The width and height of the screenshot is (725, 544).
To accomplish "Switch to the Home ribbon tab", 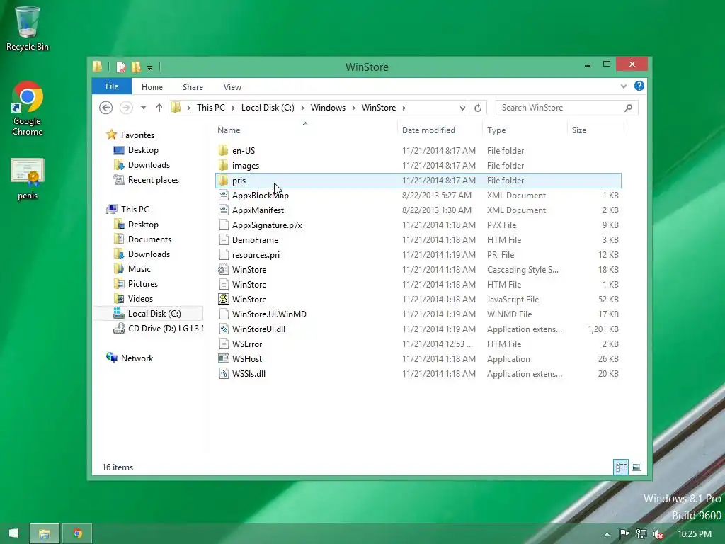I will coord(152,87).
